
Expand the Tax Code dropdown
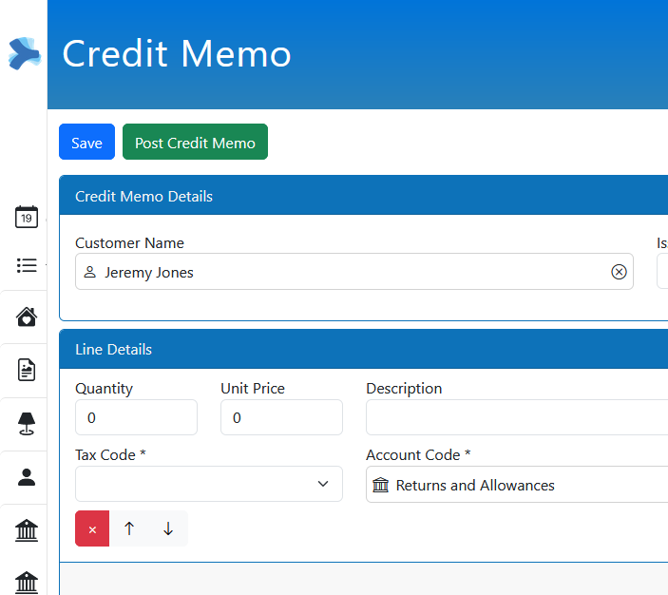click(208, 484)
